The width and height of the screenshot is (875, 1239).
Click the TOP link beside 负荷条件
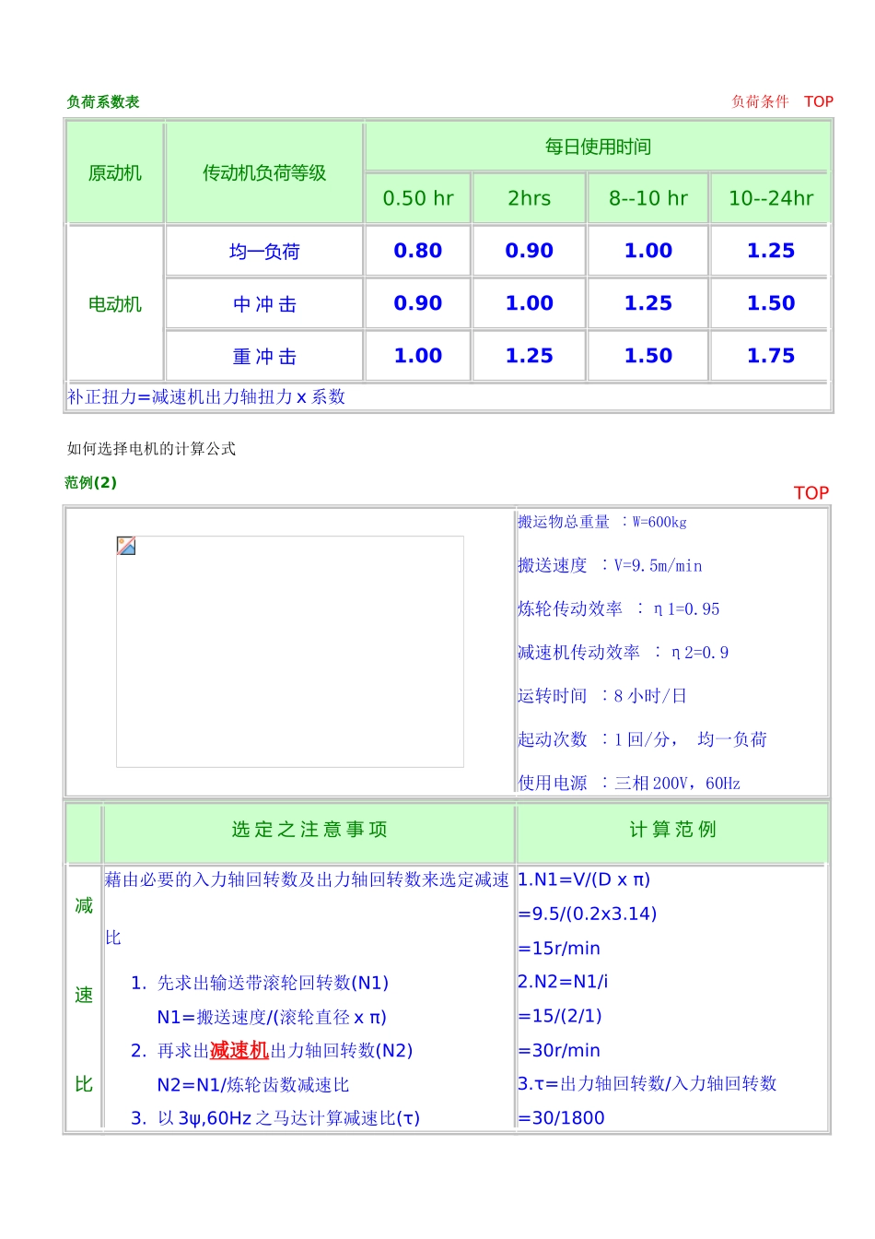818,101
